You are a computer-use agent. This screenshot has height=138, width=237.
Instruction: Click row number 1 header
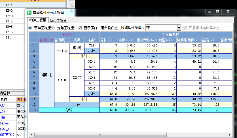[x=34, y=45]
